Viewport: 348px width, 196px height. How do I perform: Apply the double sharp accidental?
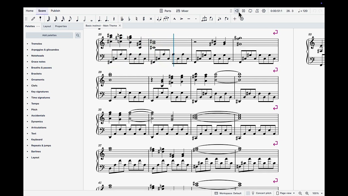click(x=151, y=19)
